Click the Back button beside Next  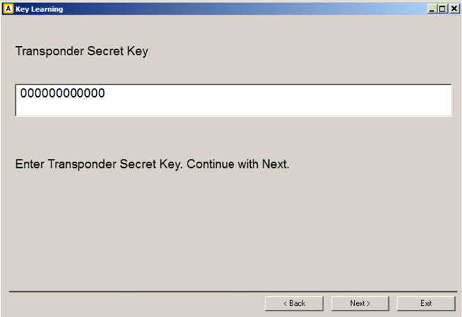pos(294,304)
